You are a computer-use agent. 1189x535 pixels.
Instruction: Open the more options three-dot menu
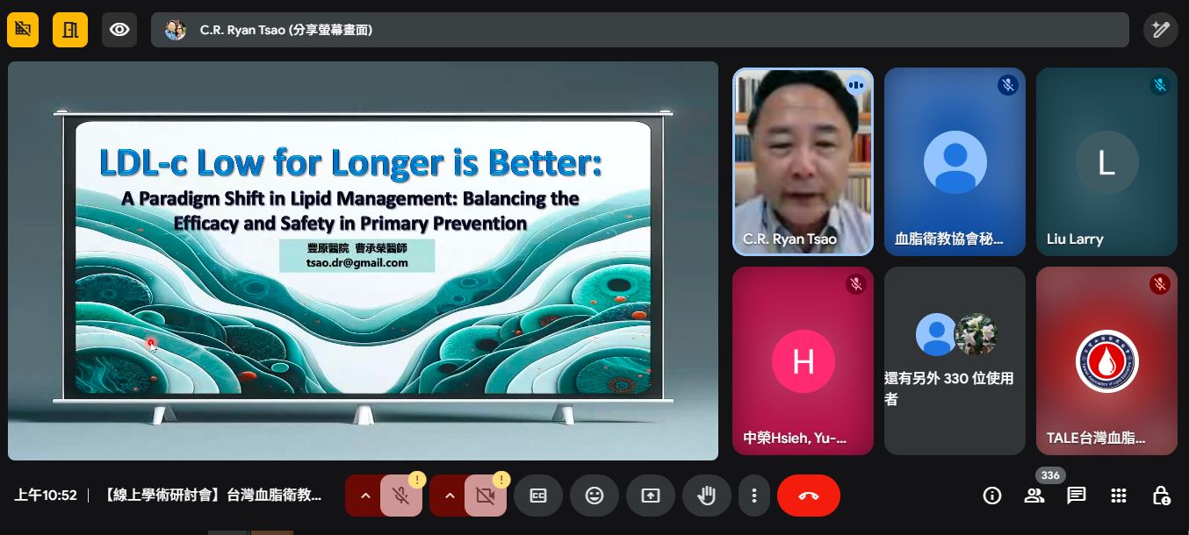754,496
